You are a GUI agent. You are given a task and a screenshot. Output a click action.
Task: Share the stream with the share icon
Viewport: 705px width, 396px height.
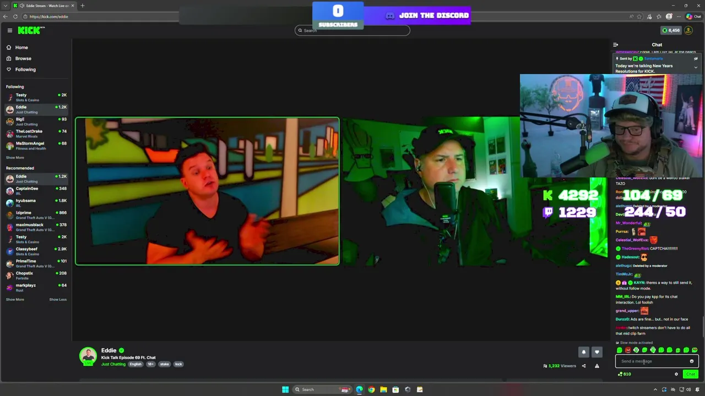click(x=584, y=366)
